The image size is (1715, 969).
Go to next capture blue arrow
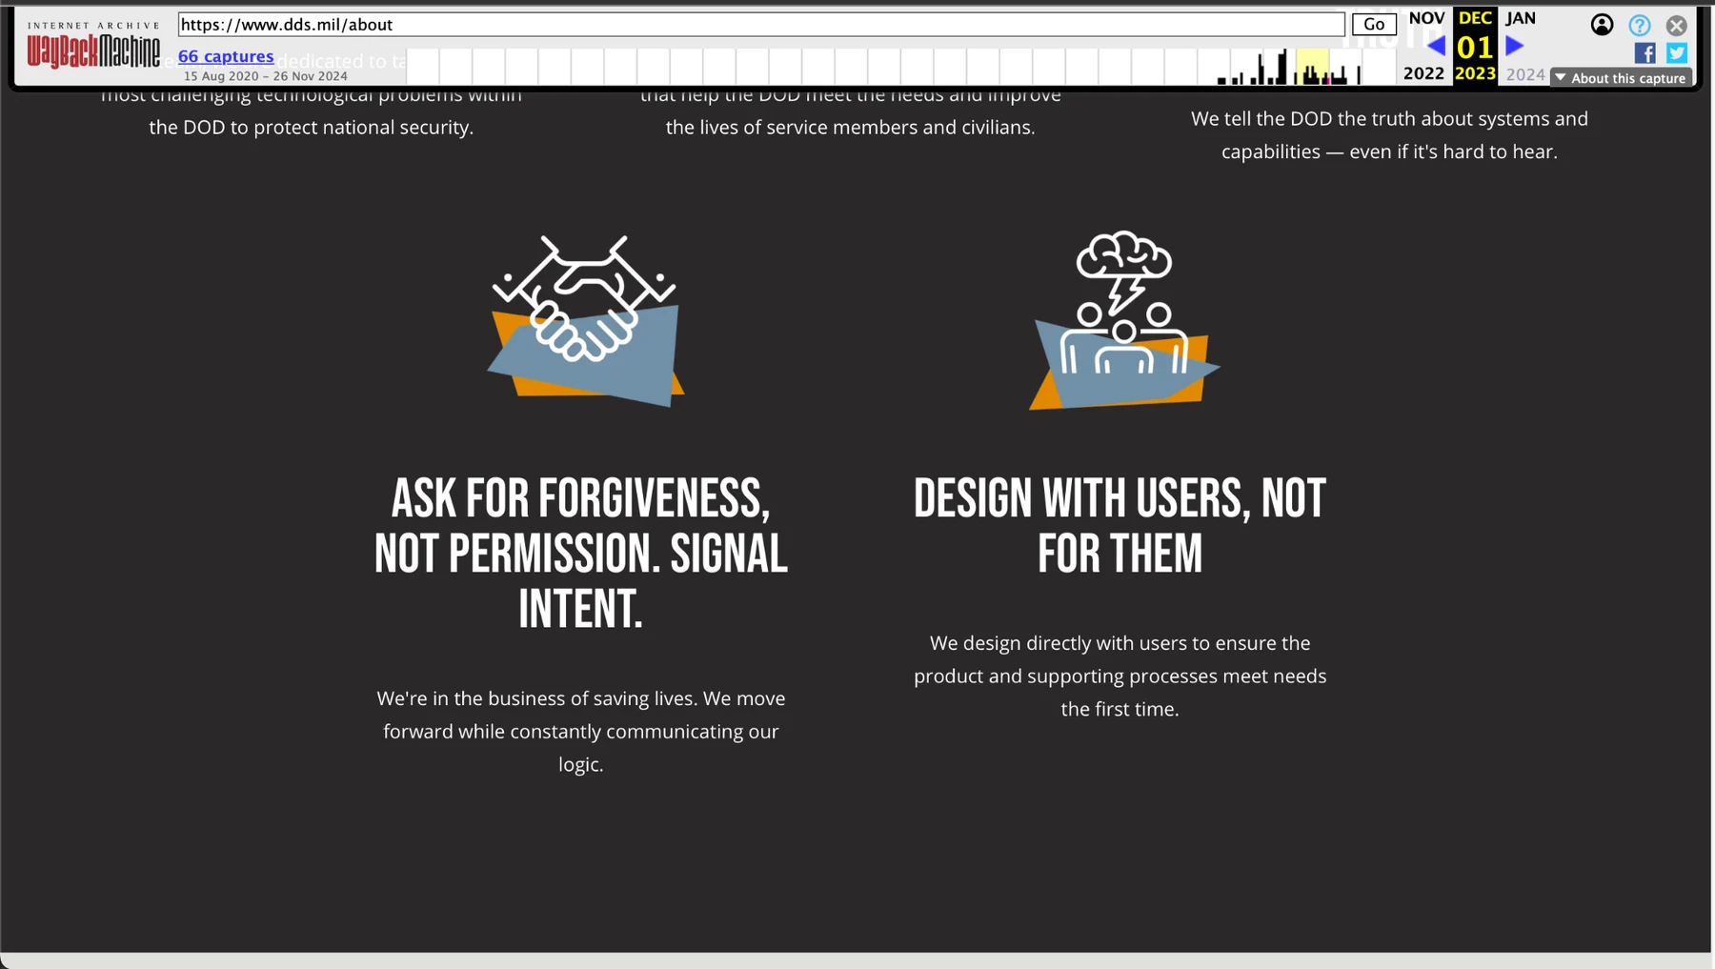[x=1514, y=46]
